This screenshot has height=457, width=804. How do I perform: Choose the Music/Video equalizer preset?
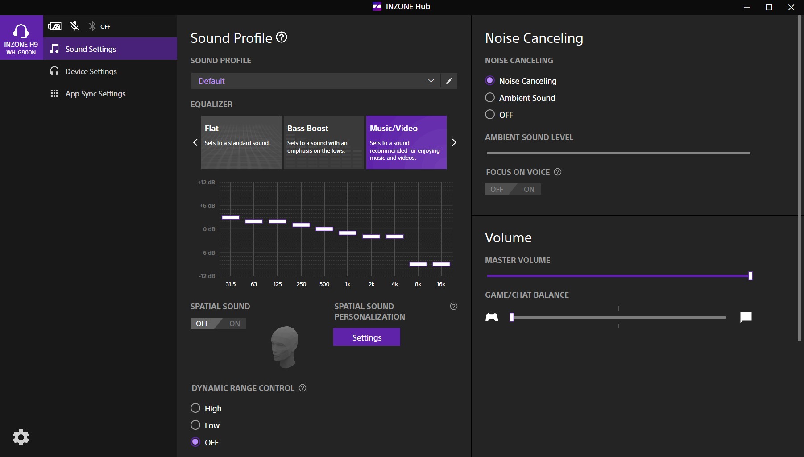coord(406,142)
